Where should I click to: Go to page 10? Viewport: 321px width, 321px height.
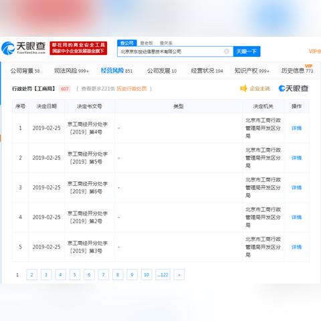(x=146, y=275)
